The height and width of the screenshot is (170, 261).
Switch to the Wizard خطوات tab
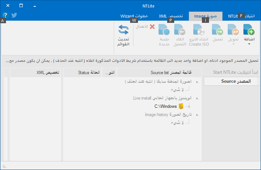pos(134,16)
